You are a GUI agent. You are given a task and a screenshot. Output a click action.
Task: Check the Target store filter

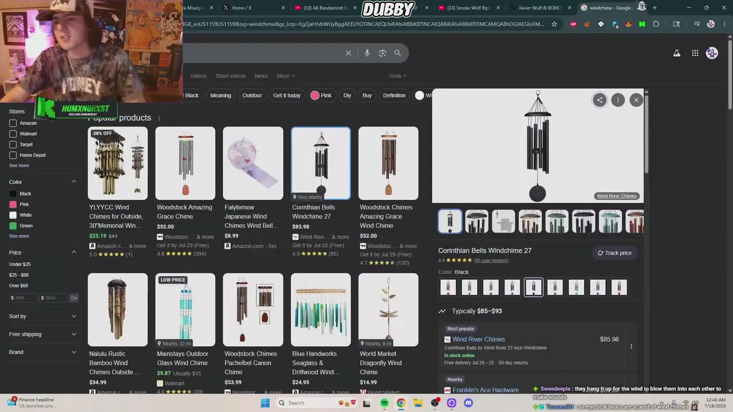(13, 145)
